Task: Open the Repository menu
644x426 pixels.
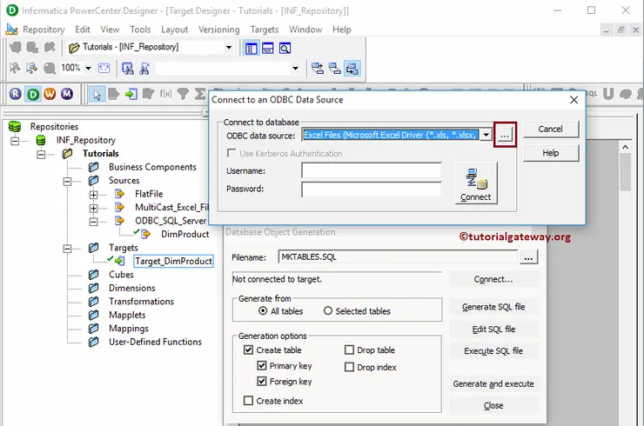Action: click(x=44, y=30)
